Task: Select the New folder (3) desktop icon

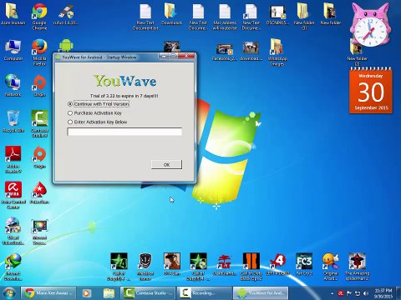Action: [304, 16]
